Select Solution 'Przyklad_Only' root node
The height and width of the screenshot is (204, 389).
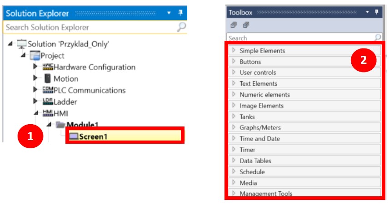[68, 44]
